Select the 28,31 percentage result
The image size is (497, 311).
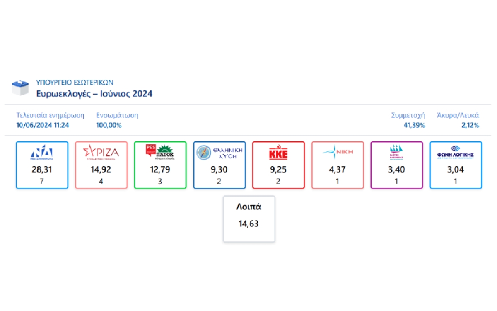coord(42,169)
